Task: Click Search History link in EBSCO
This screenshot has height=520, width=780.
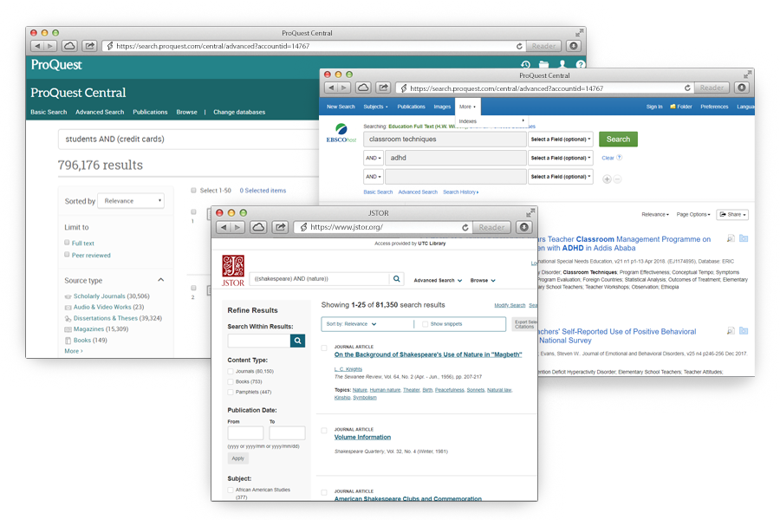Action: pos(461,192)
